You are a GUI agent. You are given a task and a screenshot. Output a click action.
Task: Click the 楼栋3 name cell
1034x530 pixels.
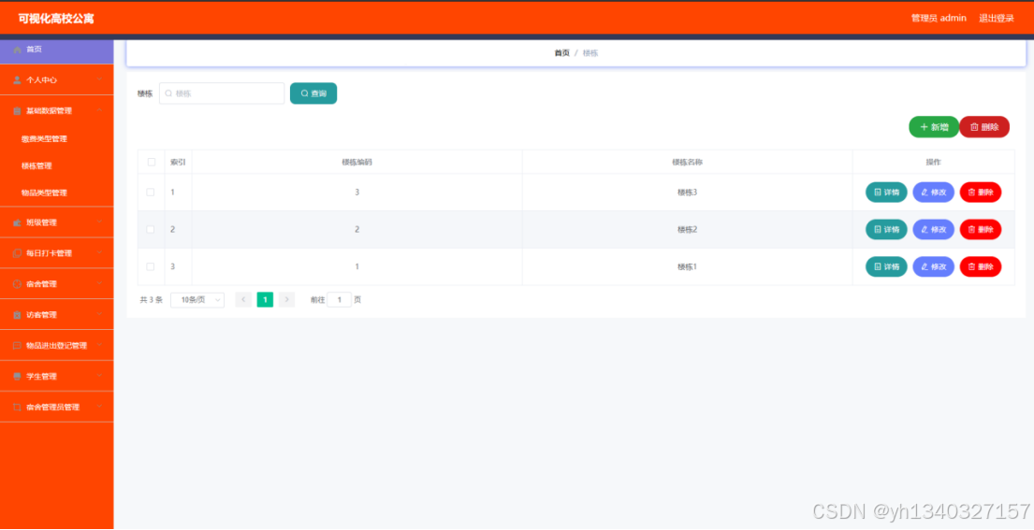click(x=687, y=193)
